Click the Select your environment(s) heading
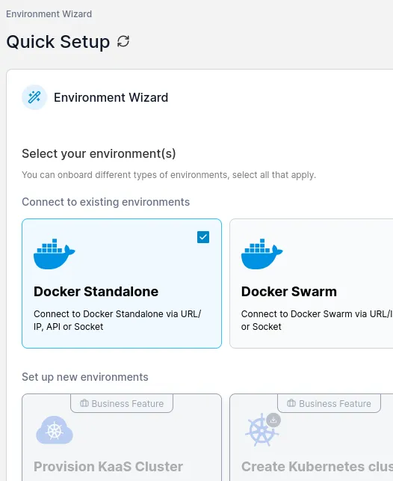The height and width of the screenshot is (481, 393). point(99,153)
